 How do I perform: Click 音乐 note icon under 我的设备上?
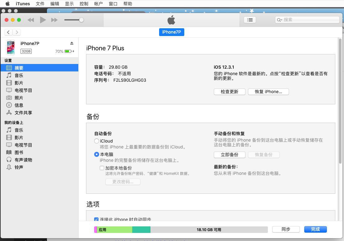[9, 130]
